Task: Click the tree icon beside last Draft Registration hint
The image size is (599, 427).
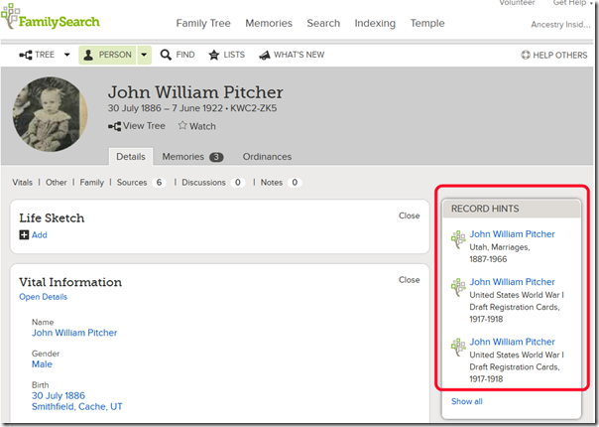Action: point(458,347)
